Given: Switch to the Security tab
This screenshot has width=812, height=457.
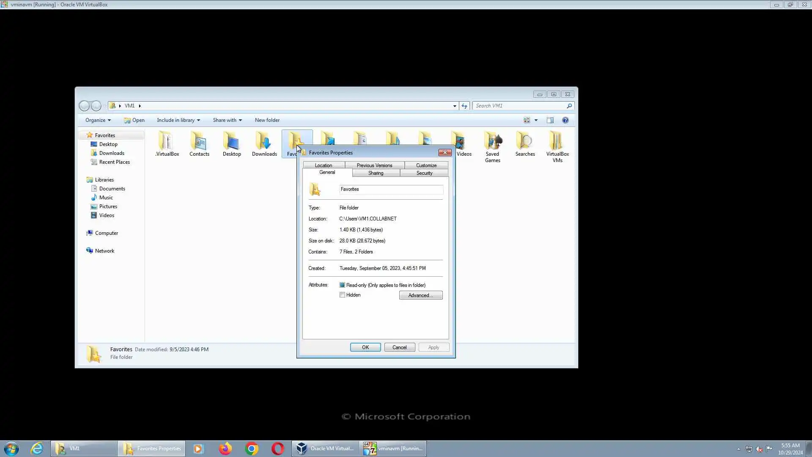Looking at the screenshot, I should [x=424, y=173].
